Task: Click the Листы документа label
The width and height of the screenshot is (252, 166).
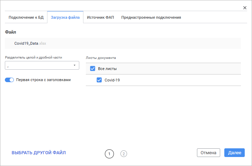Action: (x=101, y=58)
